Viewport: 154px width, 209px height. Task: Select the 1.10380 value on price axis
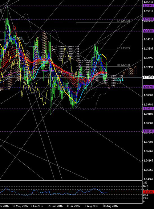point(148,95)
